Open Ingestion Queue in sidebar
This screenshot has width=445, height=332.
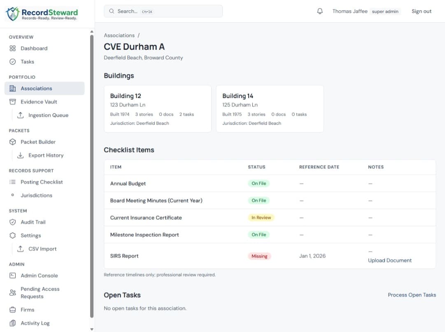[48, 115]
